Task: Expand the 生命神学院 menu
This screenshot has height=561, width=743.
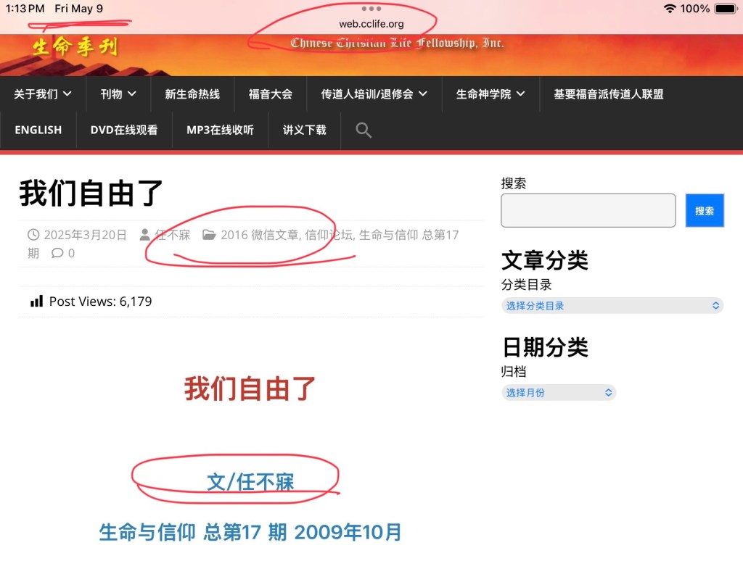Action: pos(490,94)
